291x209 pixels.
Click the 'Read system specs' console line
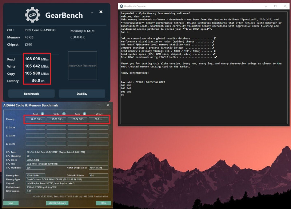[x=168, y=54]
